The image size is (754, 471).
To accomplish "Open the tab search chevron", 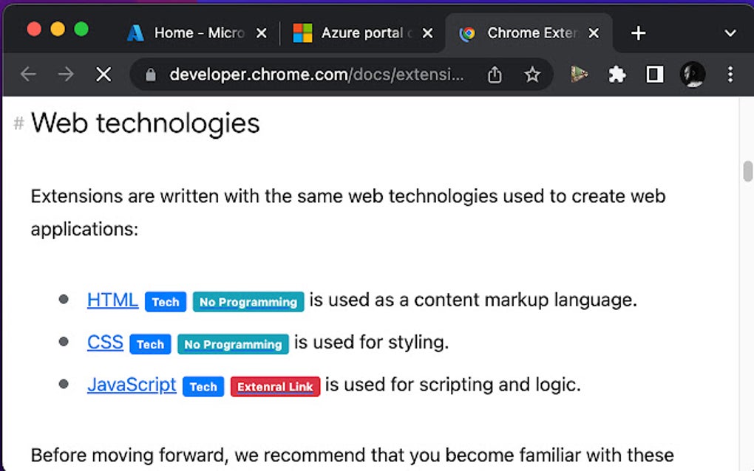I will coord(730,33).
